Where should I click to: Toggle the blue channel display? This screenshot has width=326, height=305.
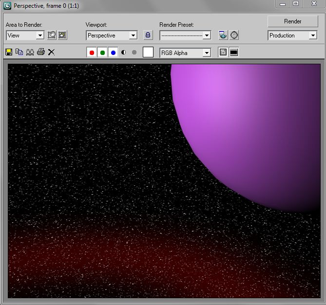[x=113, y=53]
